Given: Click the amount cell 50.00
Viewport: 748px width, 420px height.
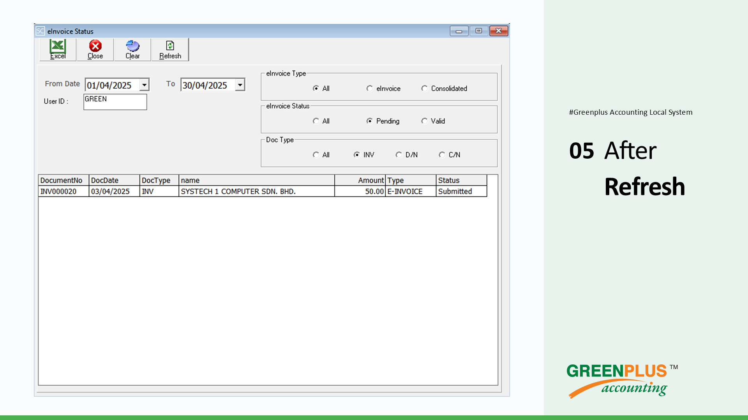Looking at the screenshot, I should [360, 191].
